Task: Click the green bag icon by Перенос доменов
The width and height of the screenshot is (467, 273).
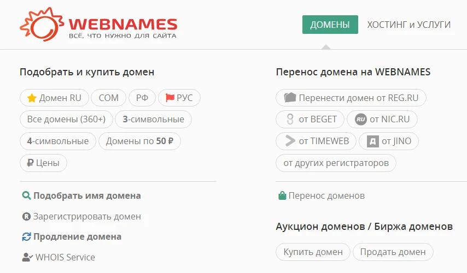Action: pyautogui.click(x=282, y=195)
